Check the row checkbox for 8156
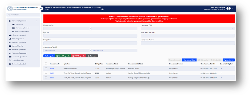The width and height of the screenshot is (250, 95). tap(46, 77)
